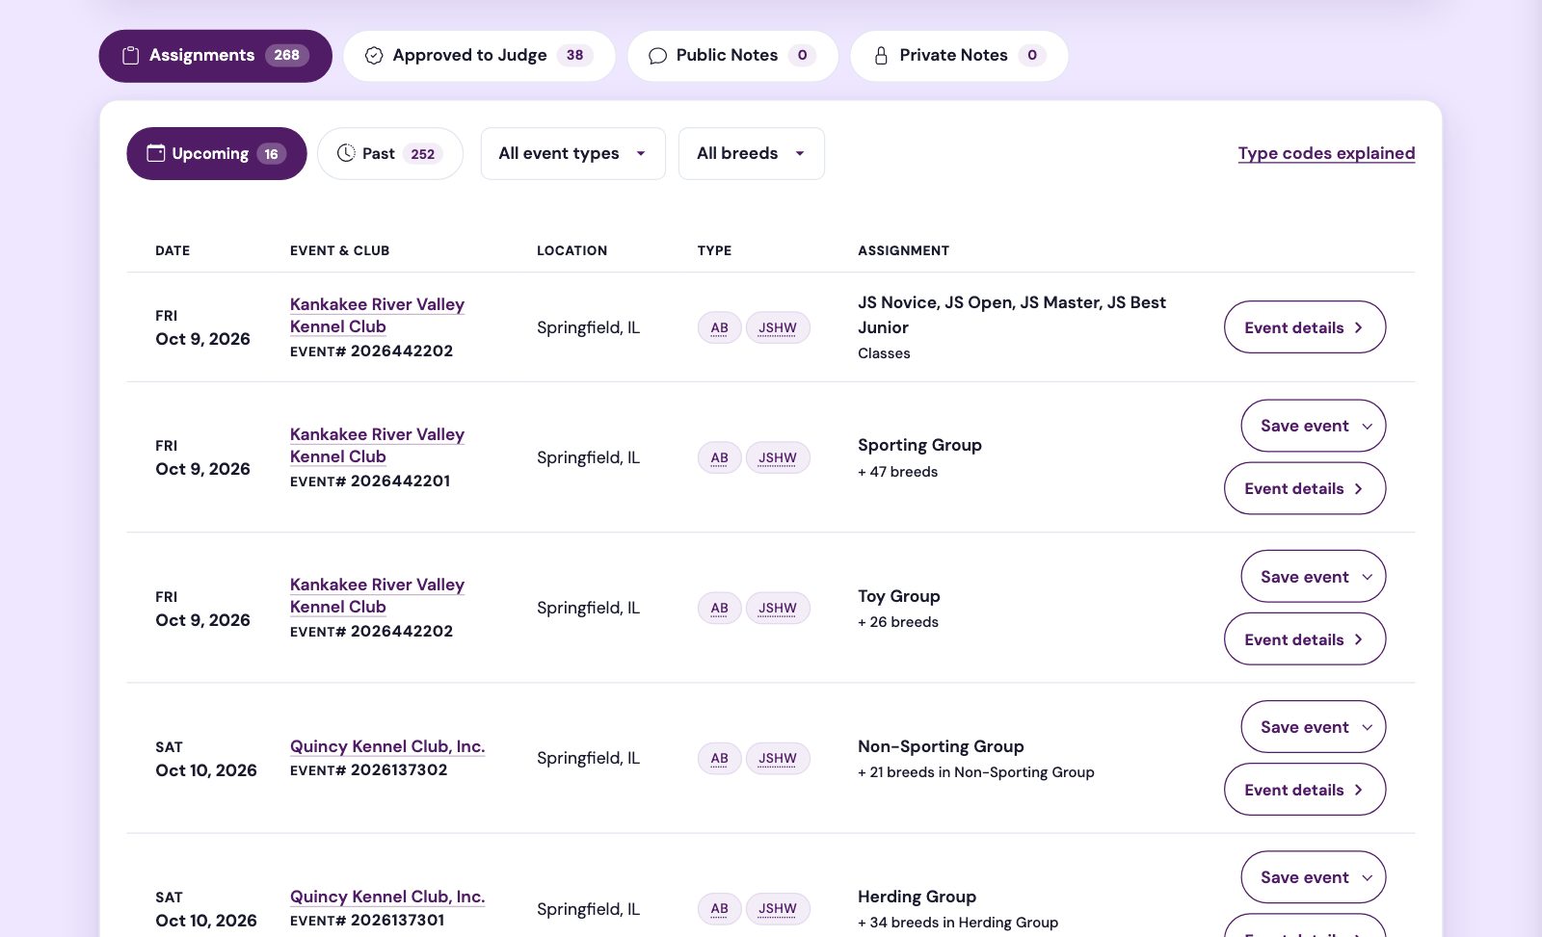Screen dimensions: 1542x937
Task: Open Event details for Sporting Group
Action: [x=1305, y=488]
